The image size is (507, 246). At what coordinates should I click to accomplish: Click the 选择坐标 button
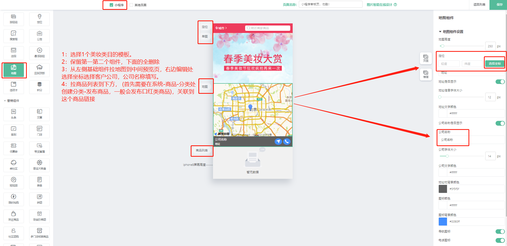[495, 64]
